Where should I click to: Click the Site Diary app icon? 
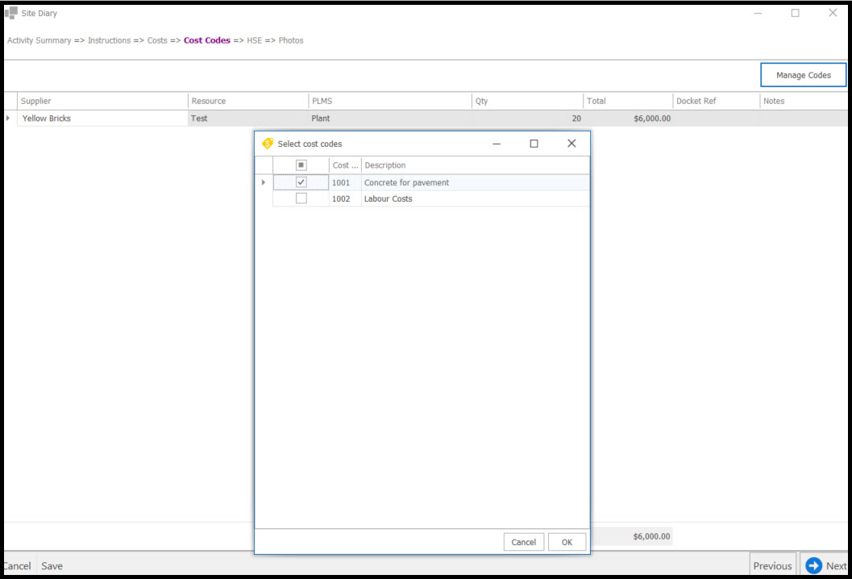coord(11,13)
